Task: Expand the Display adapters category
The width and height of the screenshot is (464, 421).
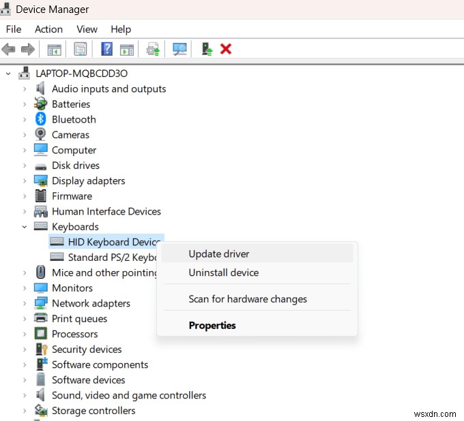Action: click(x=25, y=181)
